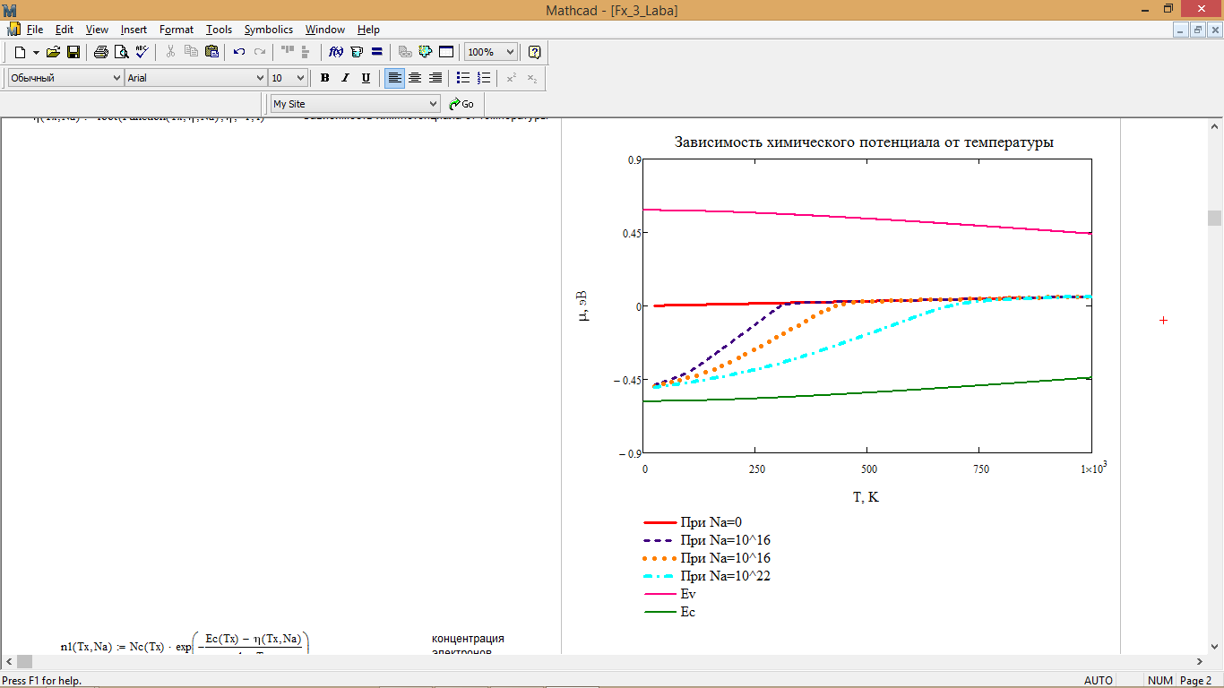Run the spelling check (ABC icon)
This screenshot has width=1224, height=688.
pos(142,52)
